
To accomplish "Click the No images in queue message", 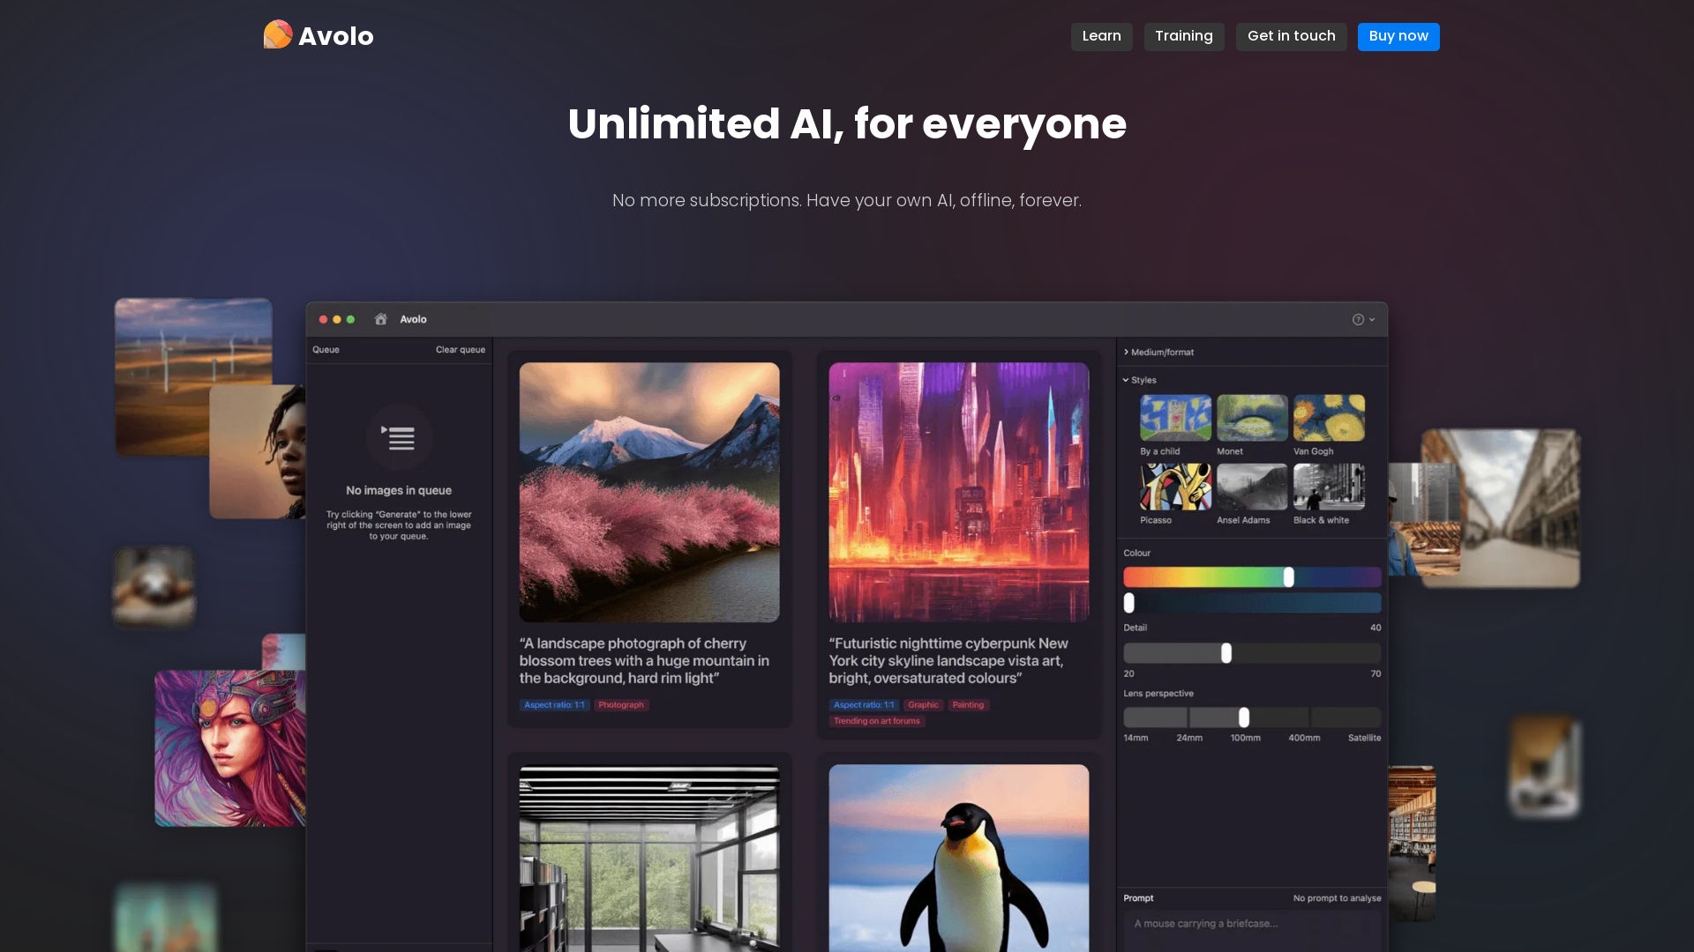I will pos(399,490).
